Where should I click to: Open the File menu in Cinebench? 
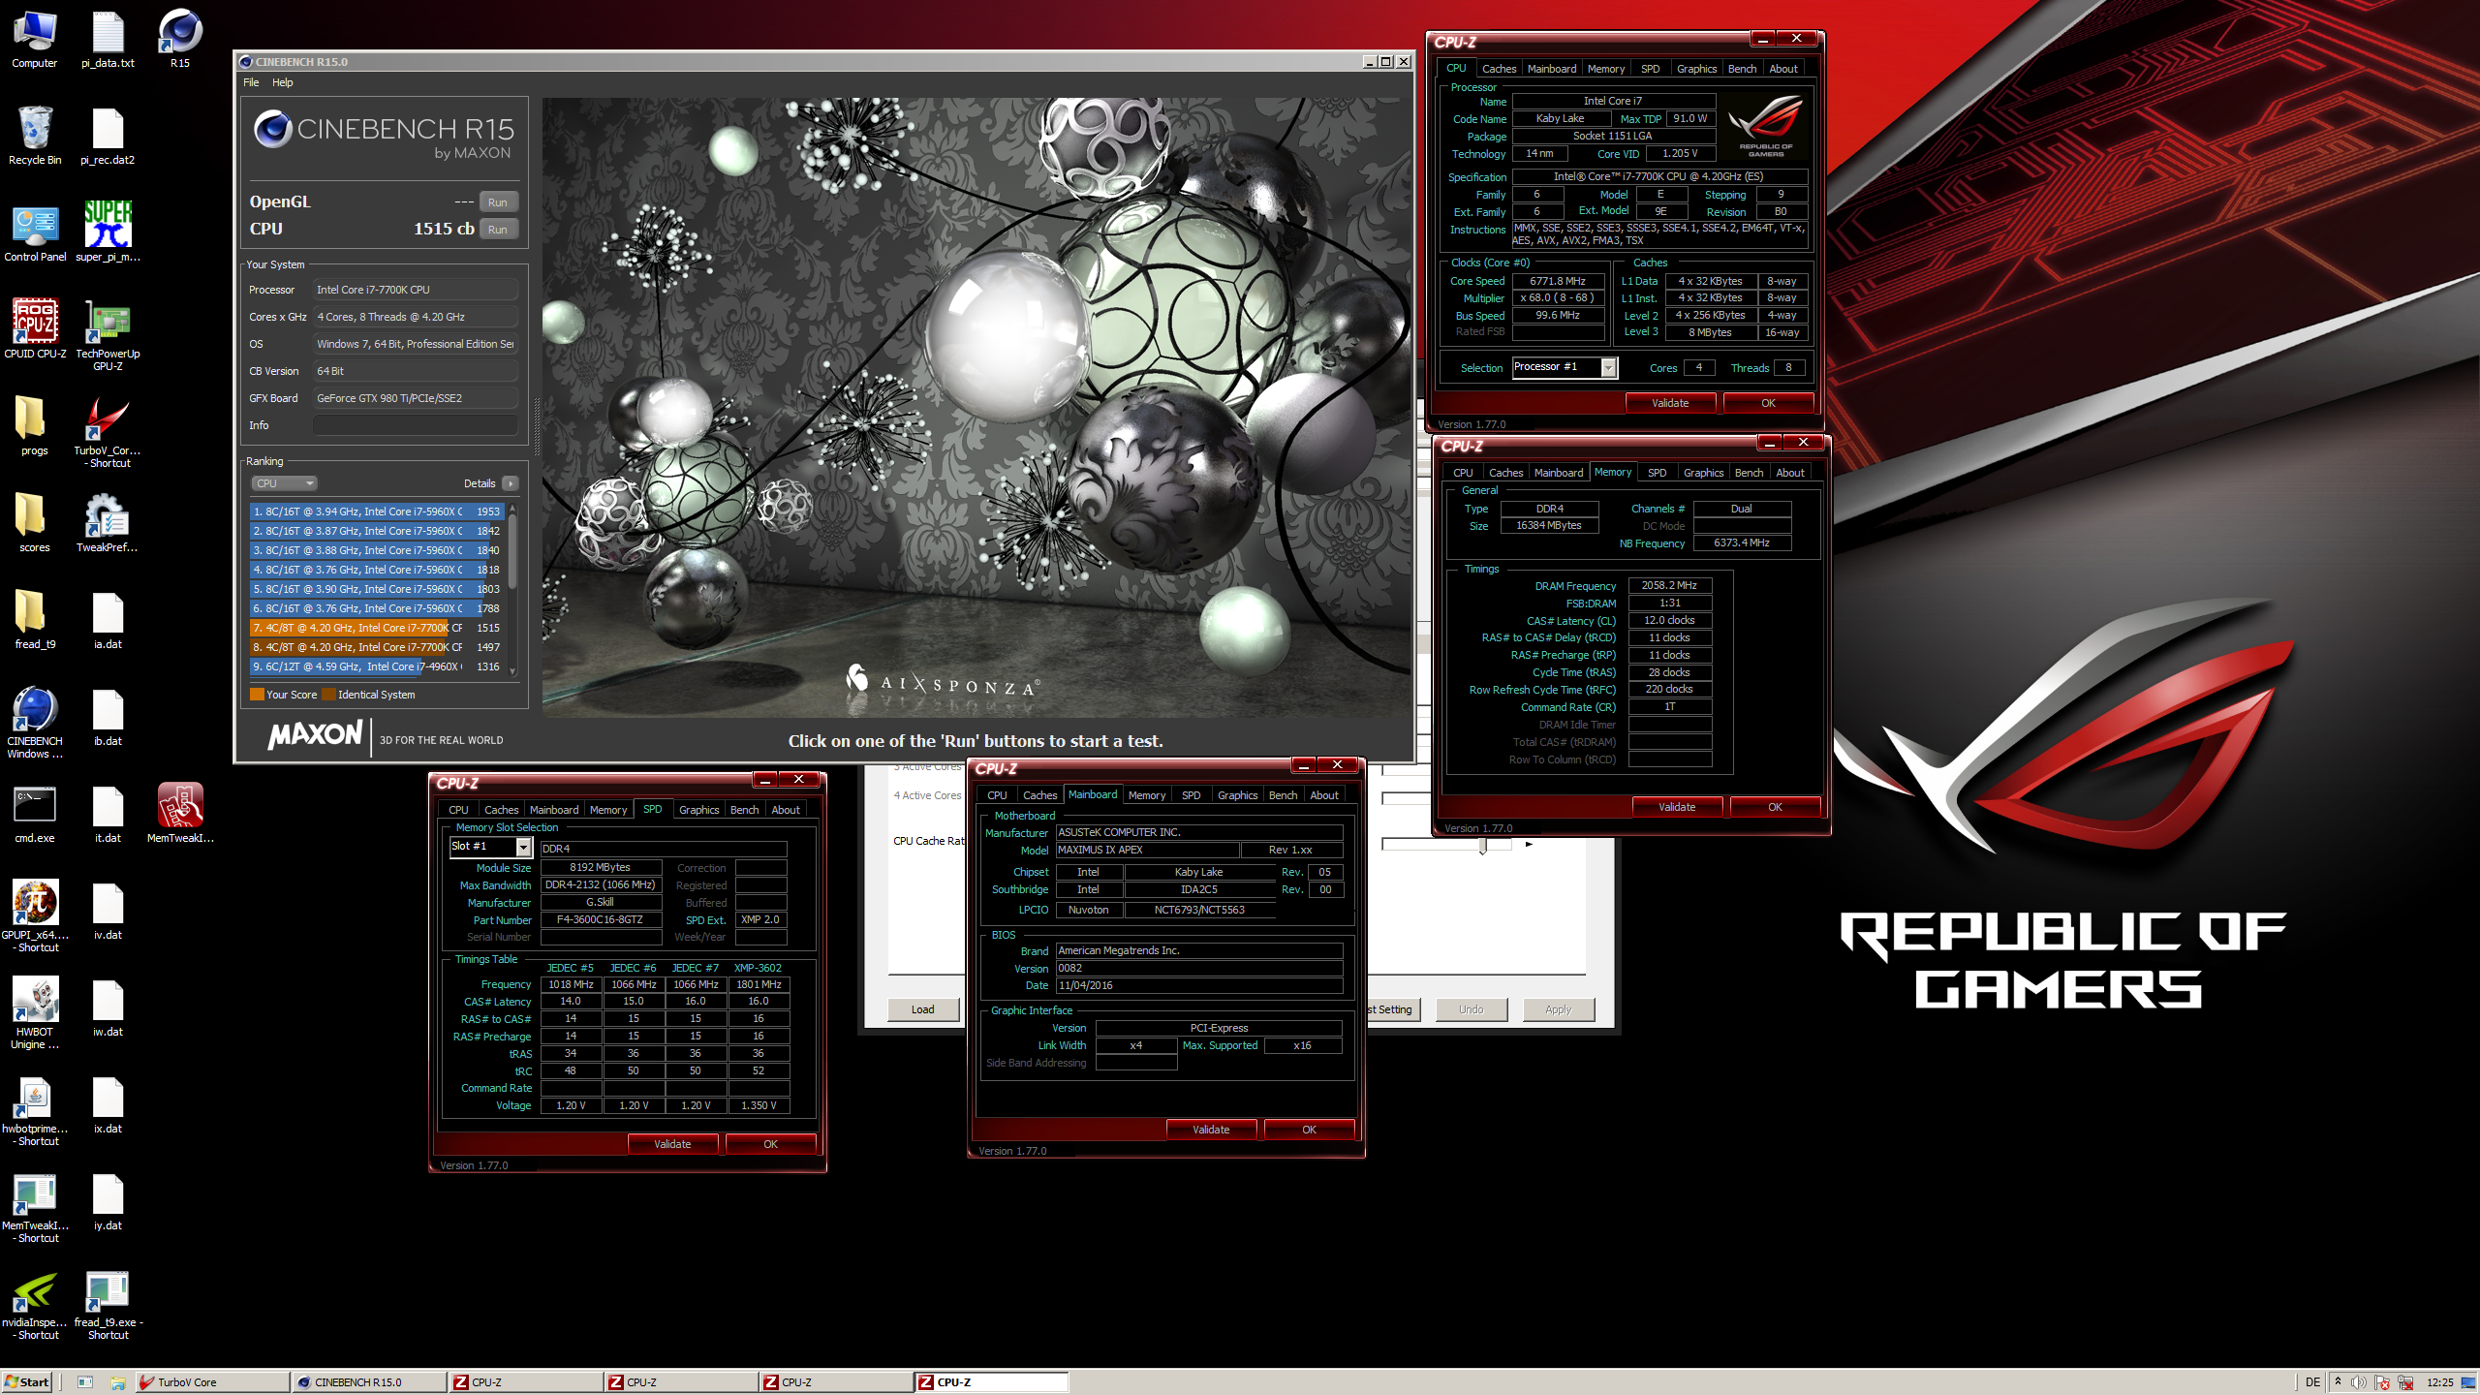[251, 82]
